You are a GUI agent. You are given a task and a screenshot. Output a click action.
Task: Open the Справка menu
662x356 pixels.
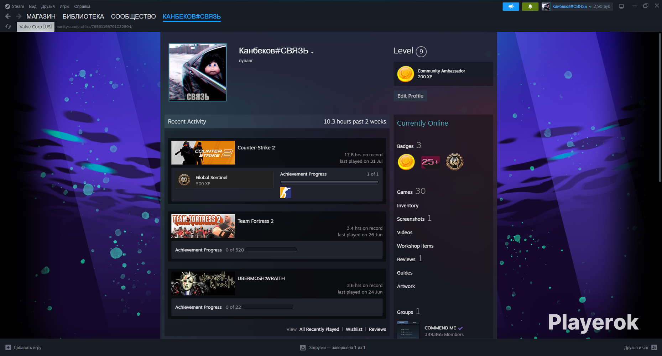point(82,6)
